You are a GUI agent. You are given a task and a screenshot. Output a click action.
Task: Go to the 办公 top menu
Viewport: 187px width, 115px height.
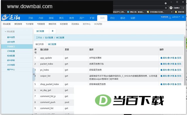click(x=112, y=18)
